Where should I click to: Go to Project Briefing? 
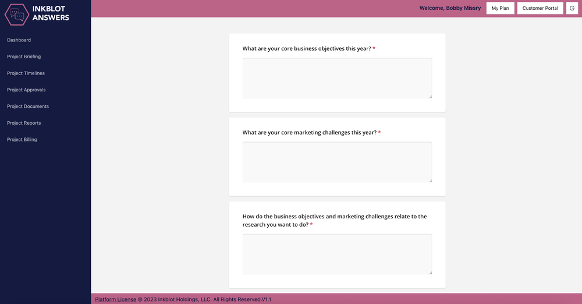click(x=24, y=56)
